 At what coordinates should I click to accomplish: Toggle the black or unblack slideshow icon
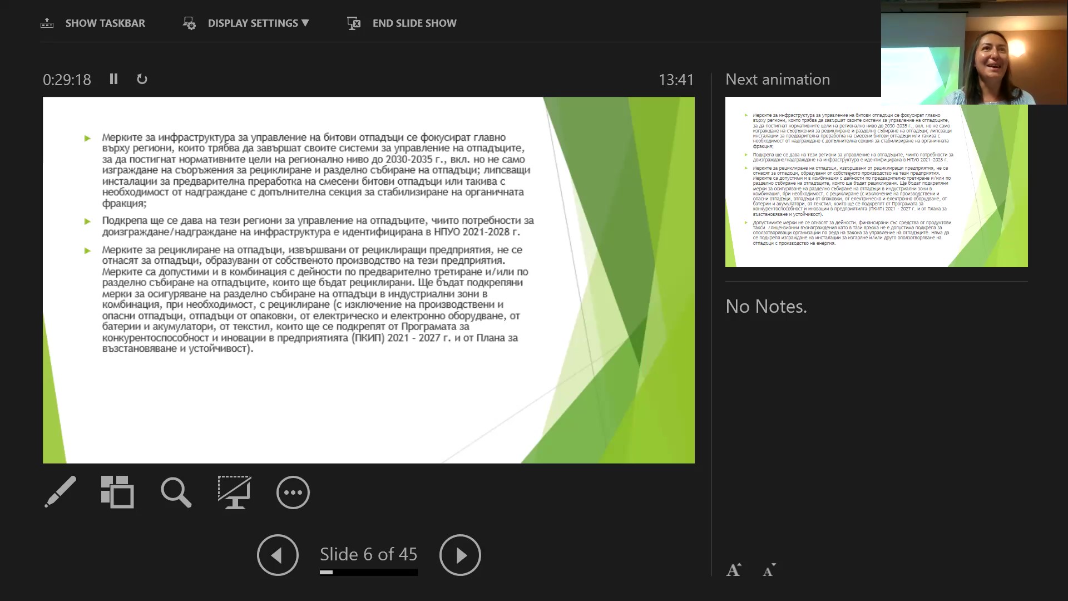click(x=234, y=492)
